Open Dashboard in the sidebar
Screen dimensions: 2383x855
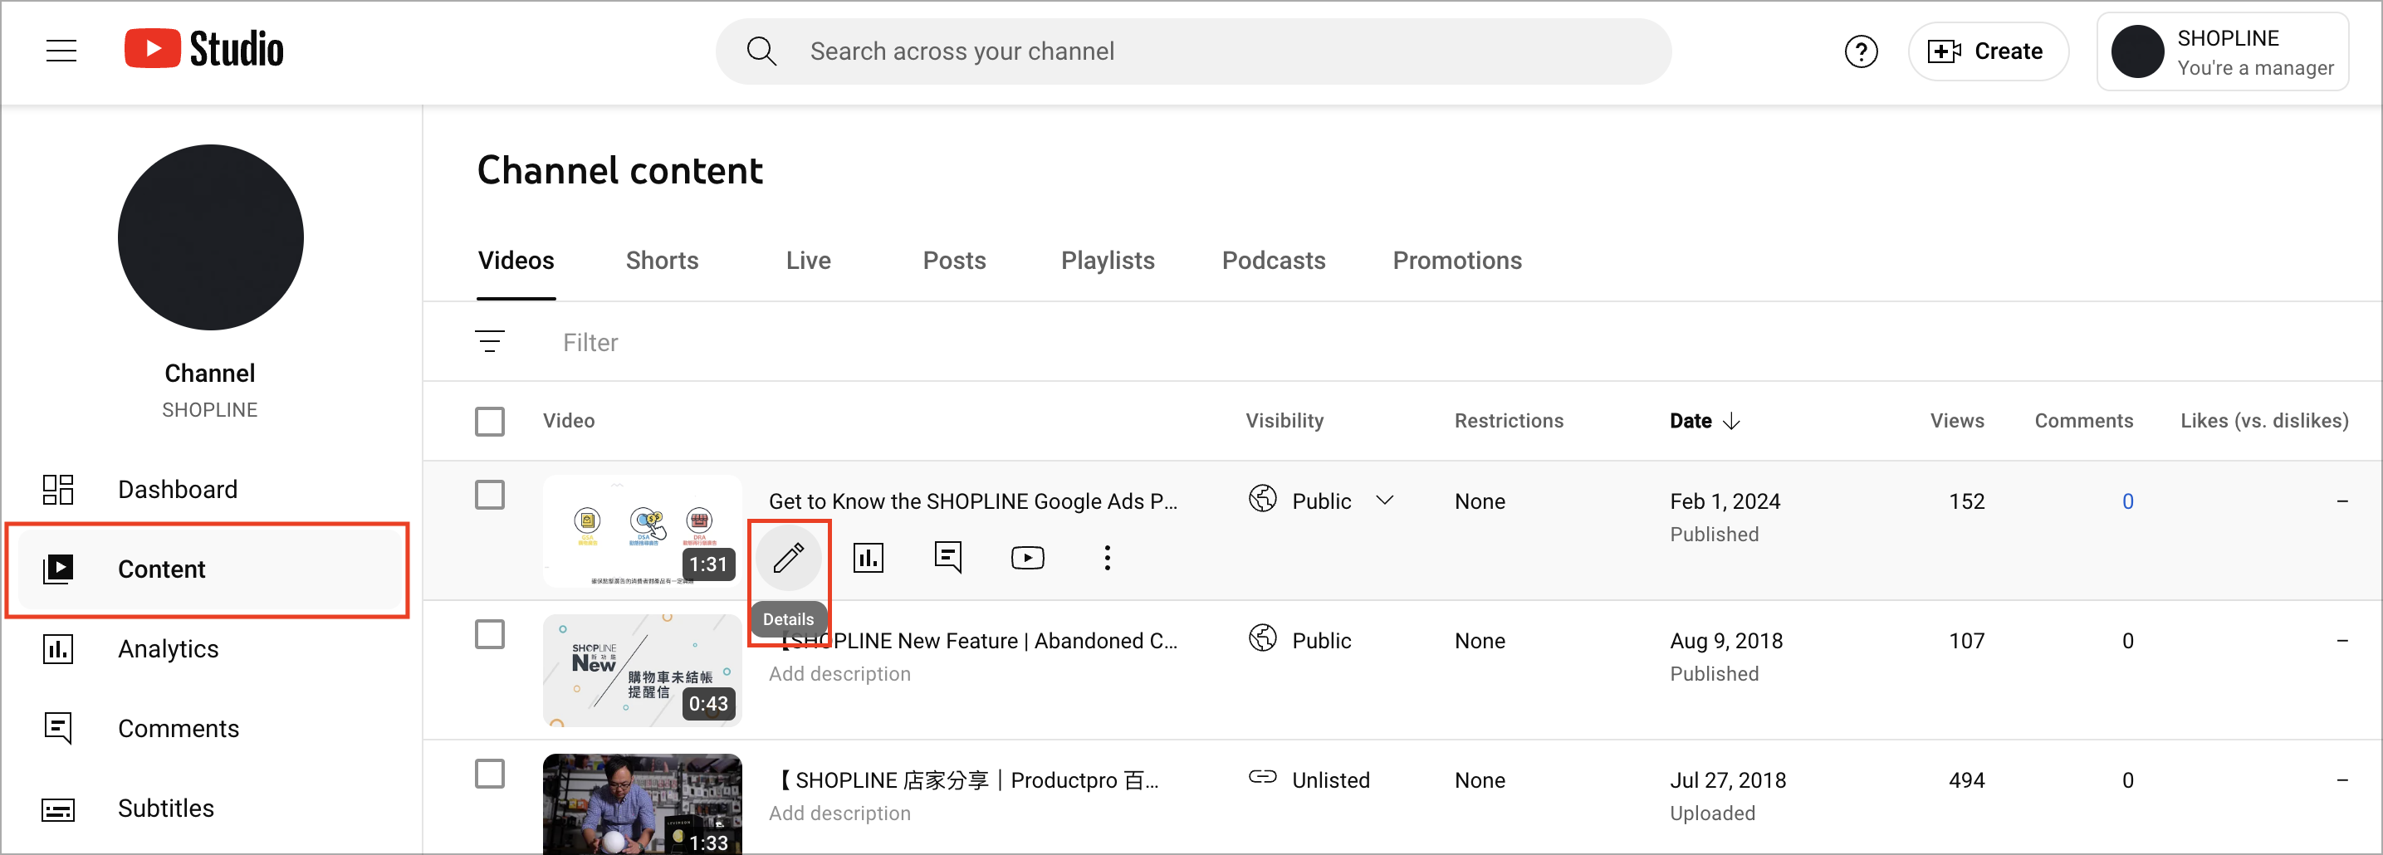click(x=211, y=489)
